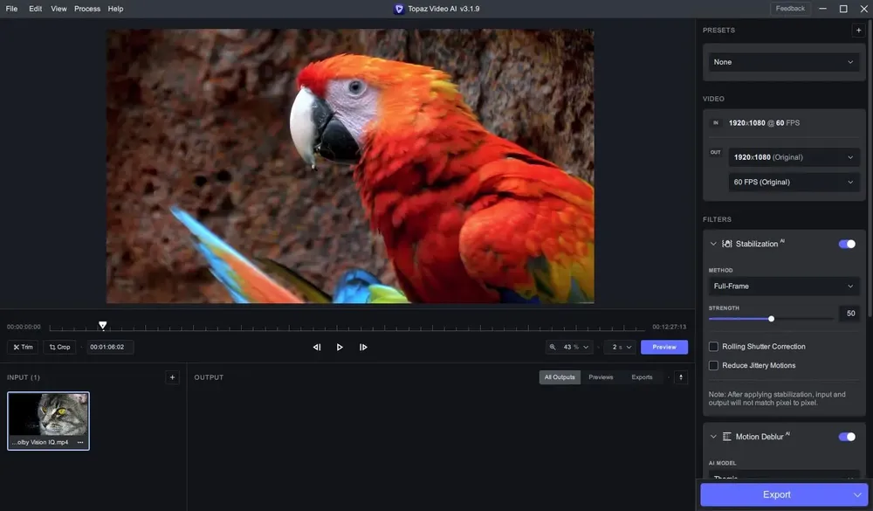Step back one frame
The image size is (873, 511).
(317, 347)
